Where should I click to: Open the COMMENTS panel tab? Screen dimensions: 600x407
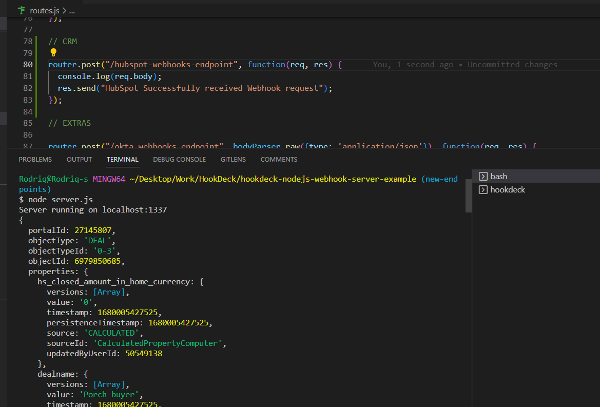tap(279, 160)
